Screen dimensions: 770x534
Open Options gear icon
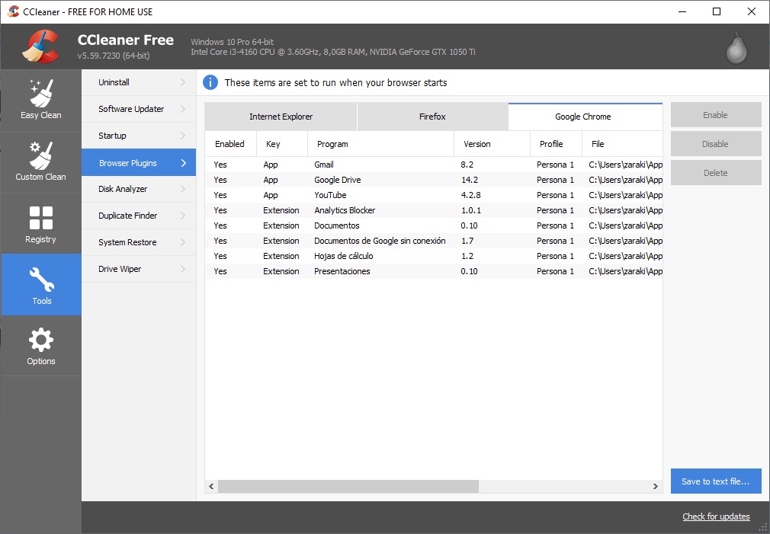(x=40, y=340)
